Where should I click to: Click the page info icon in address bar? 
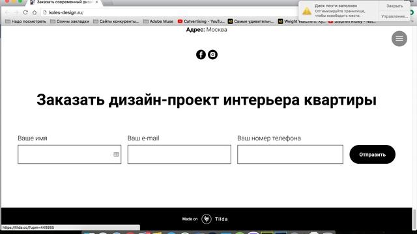pos(45,12)
